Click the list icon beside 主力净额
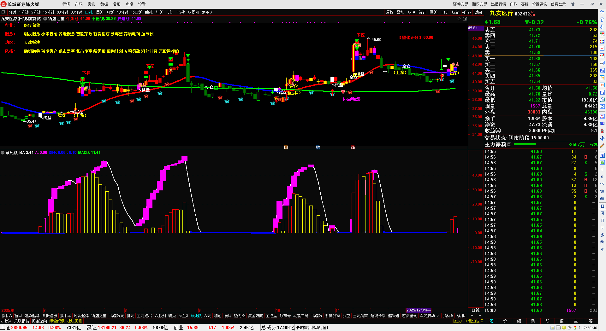The width and height of the screenshot is (606, 331). [x=509, y=144]
